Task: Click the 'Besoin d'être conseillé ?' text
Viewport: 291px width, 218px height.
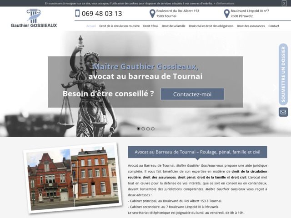Action: coord(108,94)
